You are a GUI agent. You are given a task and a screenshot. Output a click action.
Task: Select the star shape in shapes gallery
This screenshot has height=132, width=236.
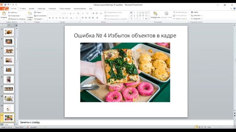point(146,19)
